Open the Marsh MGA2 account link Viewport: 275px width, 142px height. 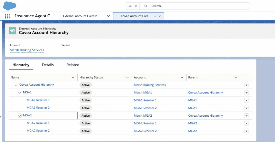click(x=143, y=116)
